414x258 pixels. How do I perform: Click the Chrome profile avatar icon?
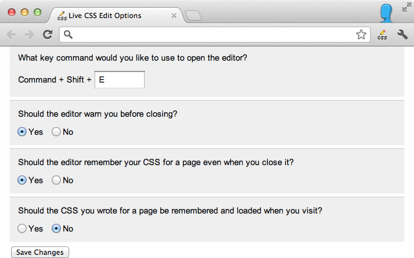pyautogui.click(x=387, y=13)
